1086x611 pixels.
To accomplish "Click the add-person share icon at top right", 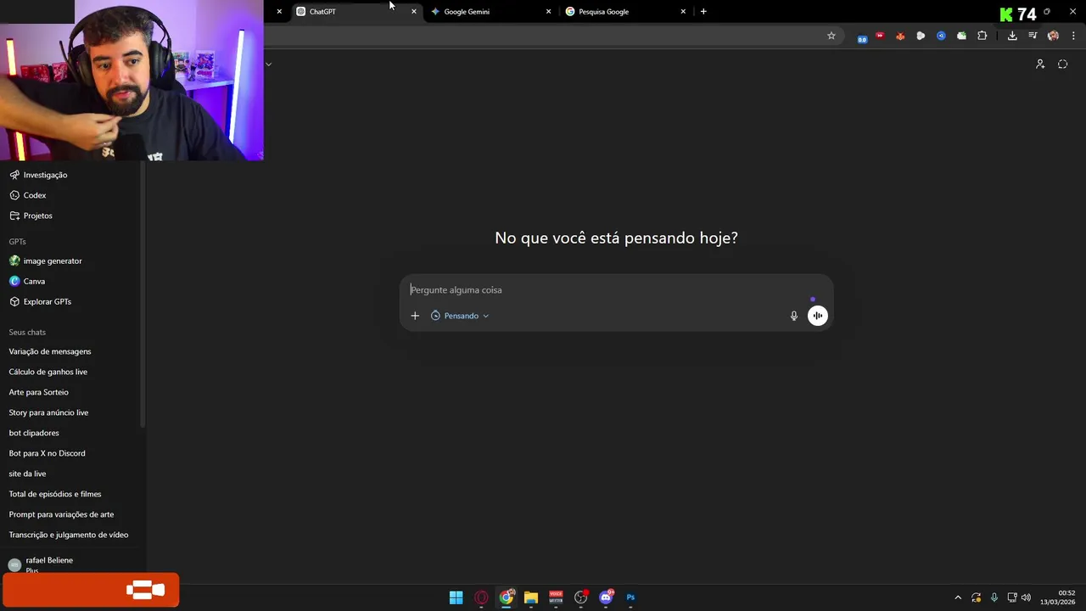I will coord(1040,64).
